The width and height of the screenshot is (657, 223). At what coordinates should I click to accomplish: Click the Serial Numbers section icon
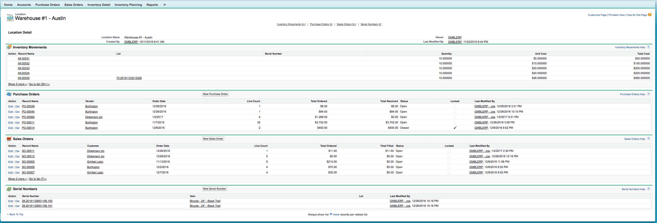pos(9,189)
